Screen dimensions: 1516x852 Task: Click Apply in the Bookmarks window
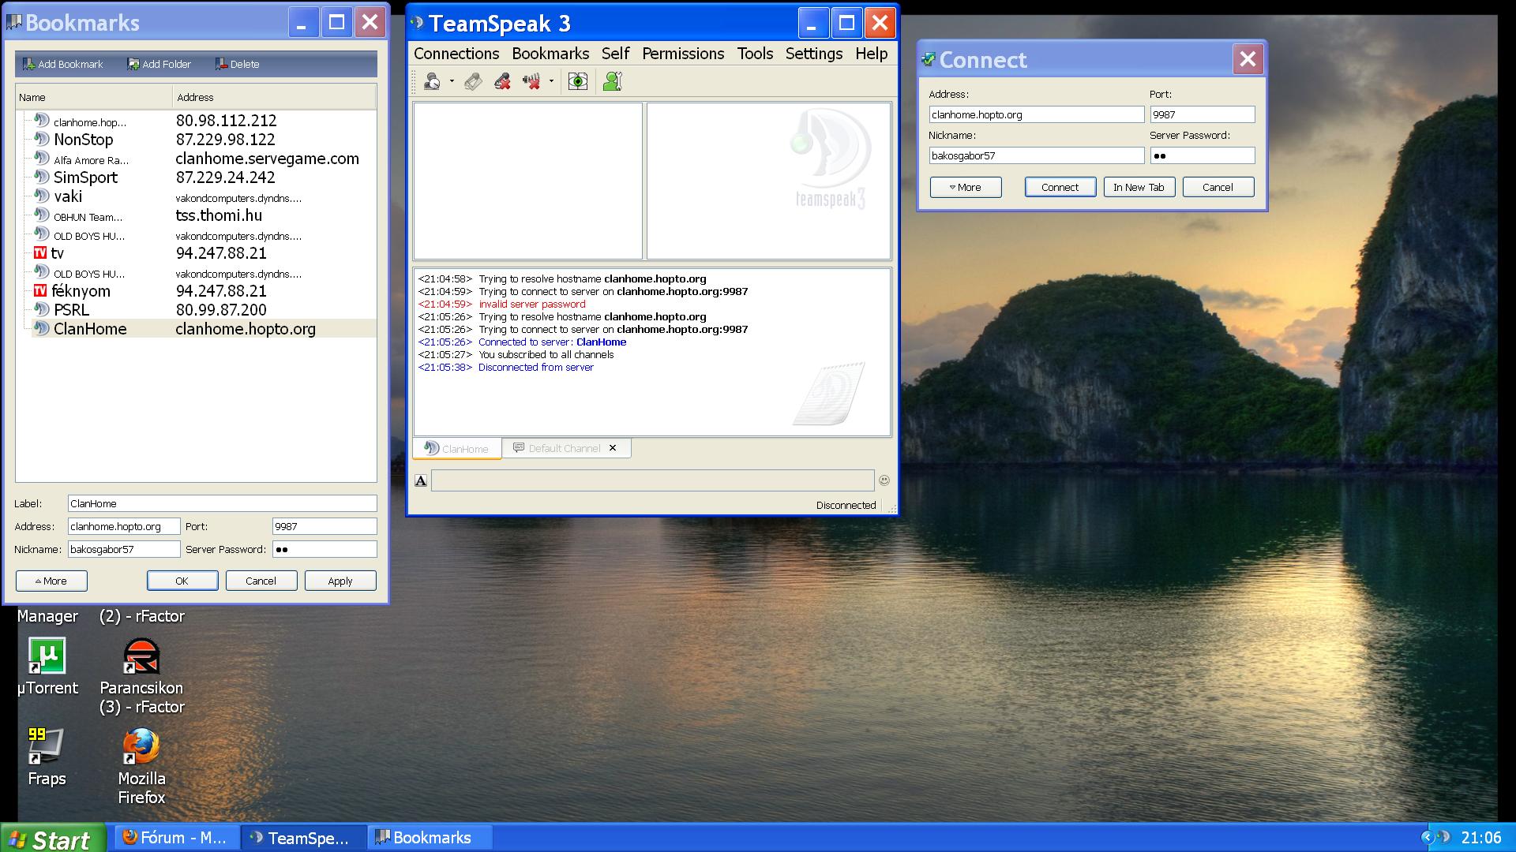(x=340, y=581)
